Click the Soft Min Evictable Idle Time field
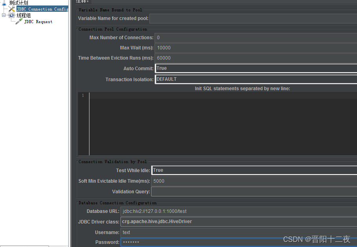 (x=254, y=181)
